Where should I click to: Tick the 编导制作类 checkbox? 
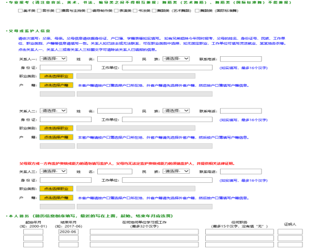tap(89, 11)
